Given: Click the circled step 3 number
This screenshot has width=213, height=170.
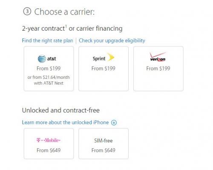Looking at the screenshot, I should pyautogui.click(x=27, y=12).
